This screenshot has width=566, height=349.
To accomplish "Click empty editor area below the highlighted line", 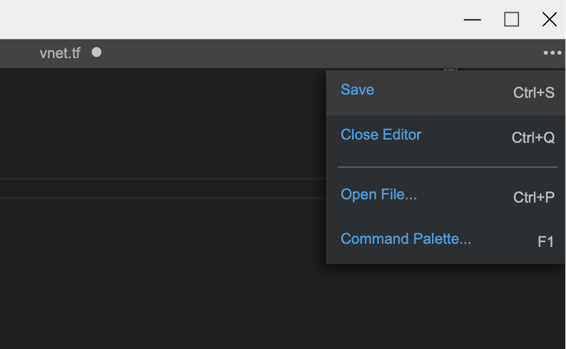I will point(162,274).
